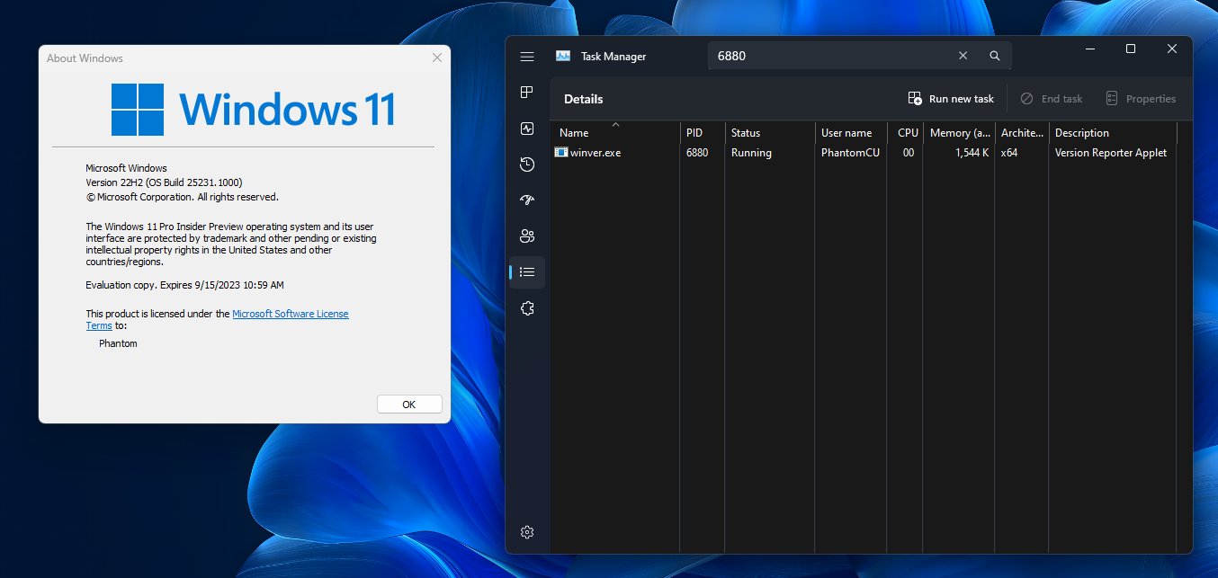Click Run new task
The height and width of the screenshot is (578, 1218).
coord(952,99)
